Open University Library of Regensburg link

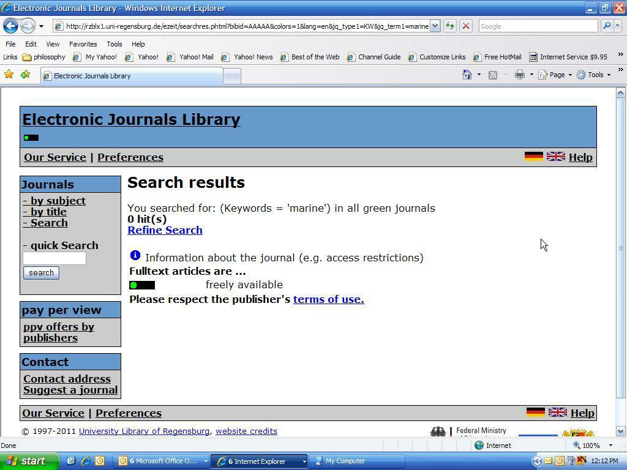point(144,431)
